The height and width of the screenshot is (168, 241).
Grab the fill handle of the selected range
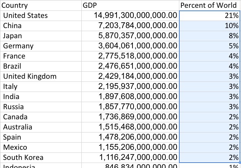[x=240, y=163]
